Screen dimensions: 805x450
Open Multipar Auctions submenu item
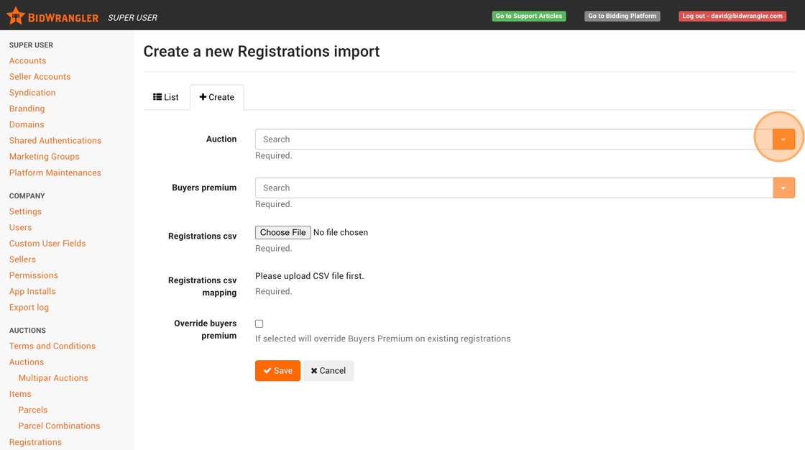(53, 378)
